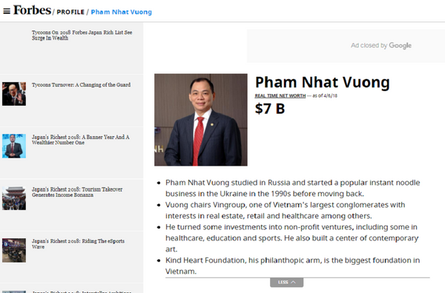Select Pham Nhat Vuong breadcrumb
The image size is (445, 293).
coord(121,12)
